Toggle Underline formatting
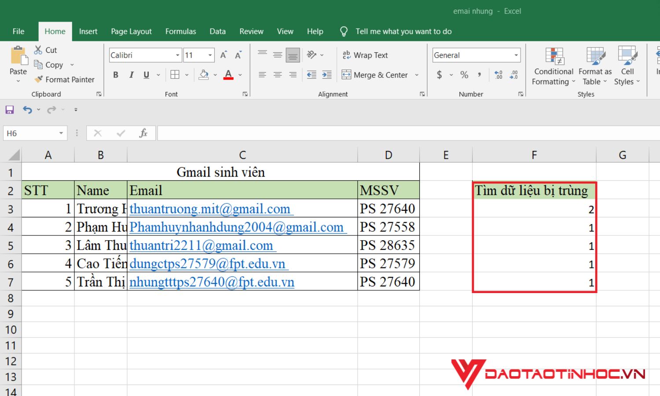The image size is (660, 396). [x=147, y=75]
